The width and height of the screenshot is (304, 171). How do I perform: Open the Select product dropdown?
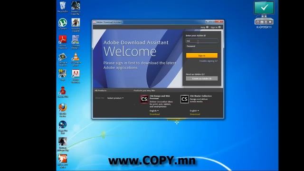(x=115, y=98)
